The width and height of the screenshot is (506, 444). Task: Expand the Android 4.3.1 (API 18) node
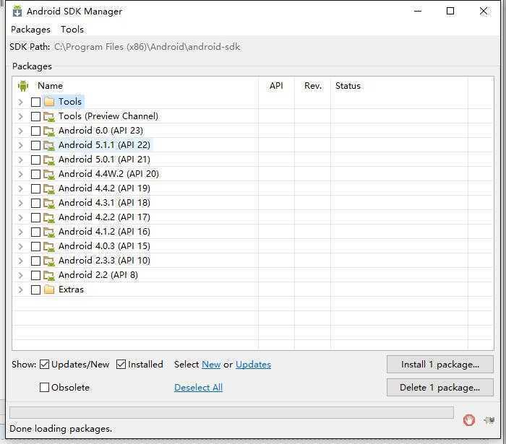(x=21, y=204)
